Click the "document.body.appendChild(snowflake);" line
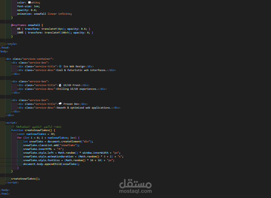The width and height of the screenshot is (271, 198). coord(51,164)
